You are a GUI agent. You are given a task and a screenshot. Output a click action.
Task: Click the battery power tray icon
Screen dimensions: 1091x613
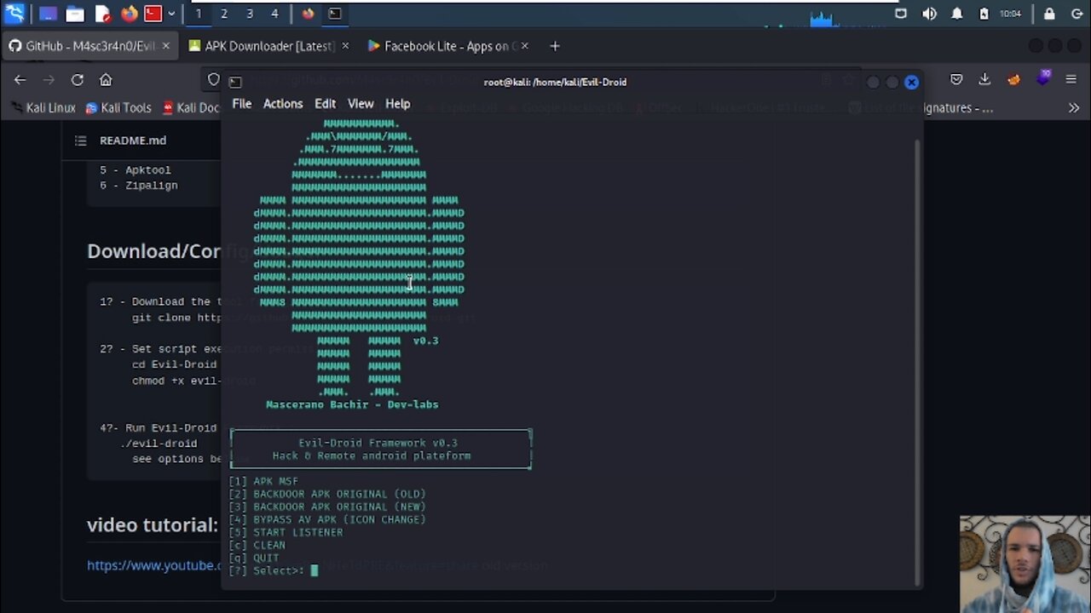(x=984, y=14)
